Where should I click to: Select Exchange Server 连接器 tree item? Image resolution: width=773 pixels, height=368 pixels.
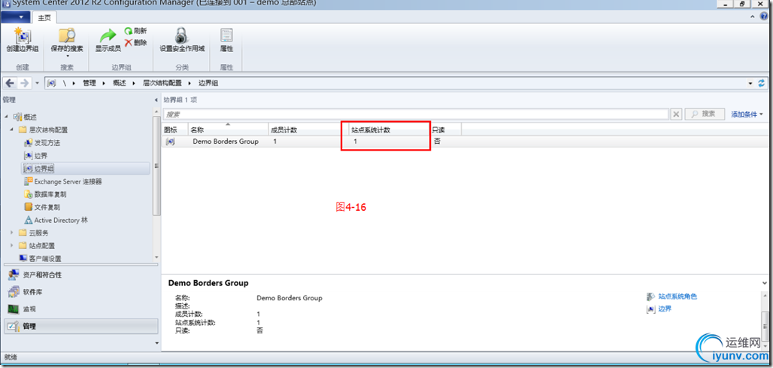[x=62, y=181]
